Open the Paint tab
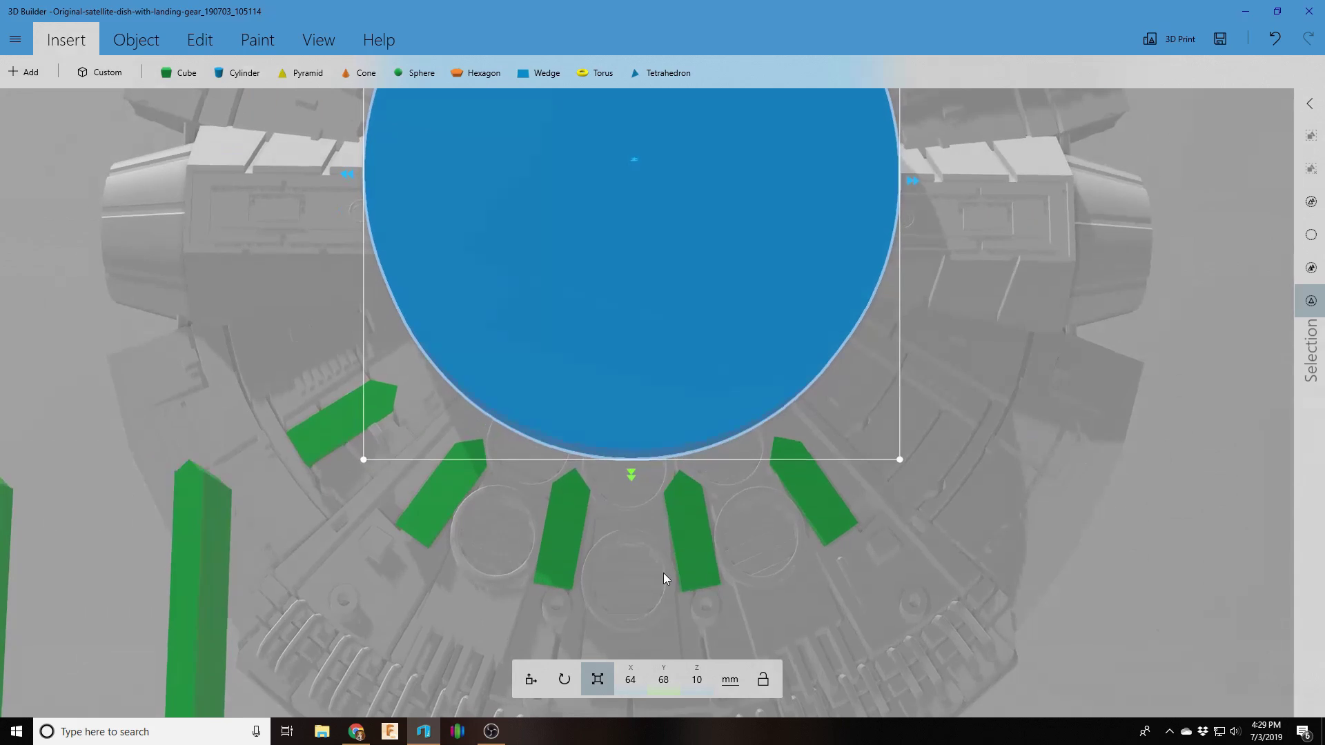 (x=257, y=40)
